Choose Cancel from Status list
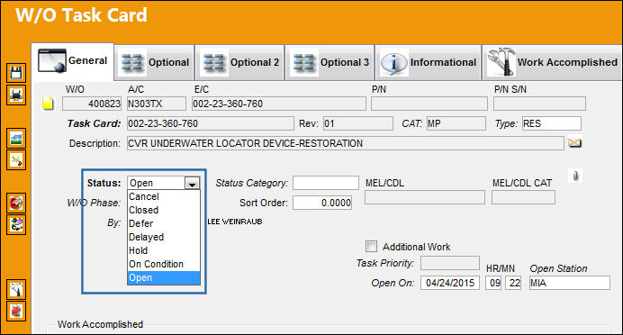Image resolution: width=623 pixels, height=335 pixels. point(163,196)
